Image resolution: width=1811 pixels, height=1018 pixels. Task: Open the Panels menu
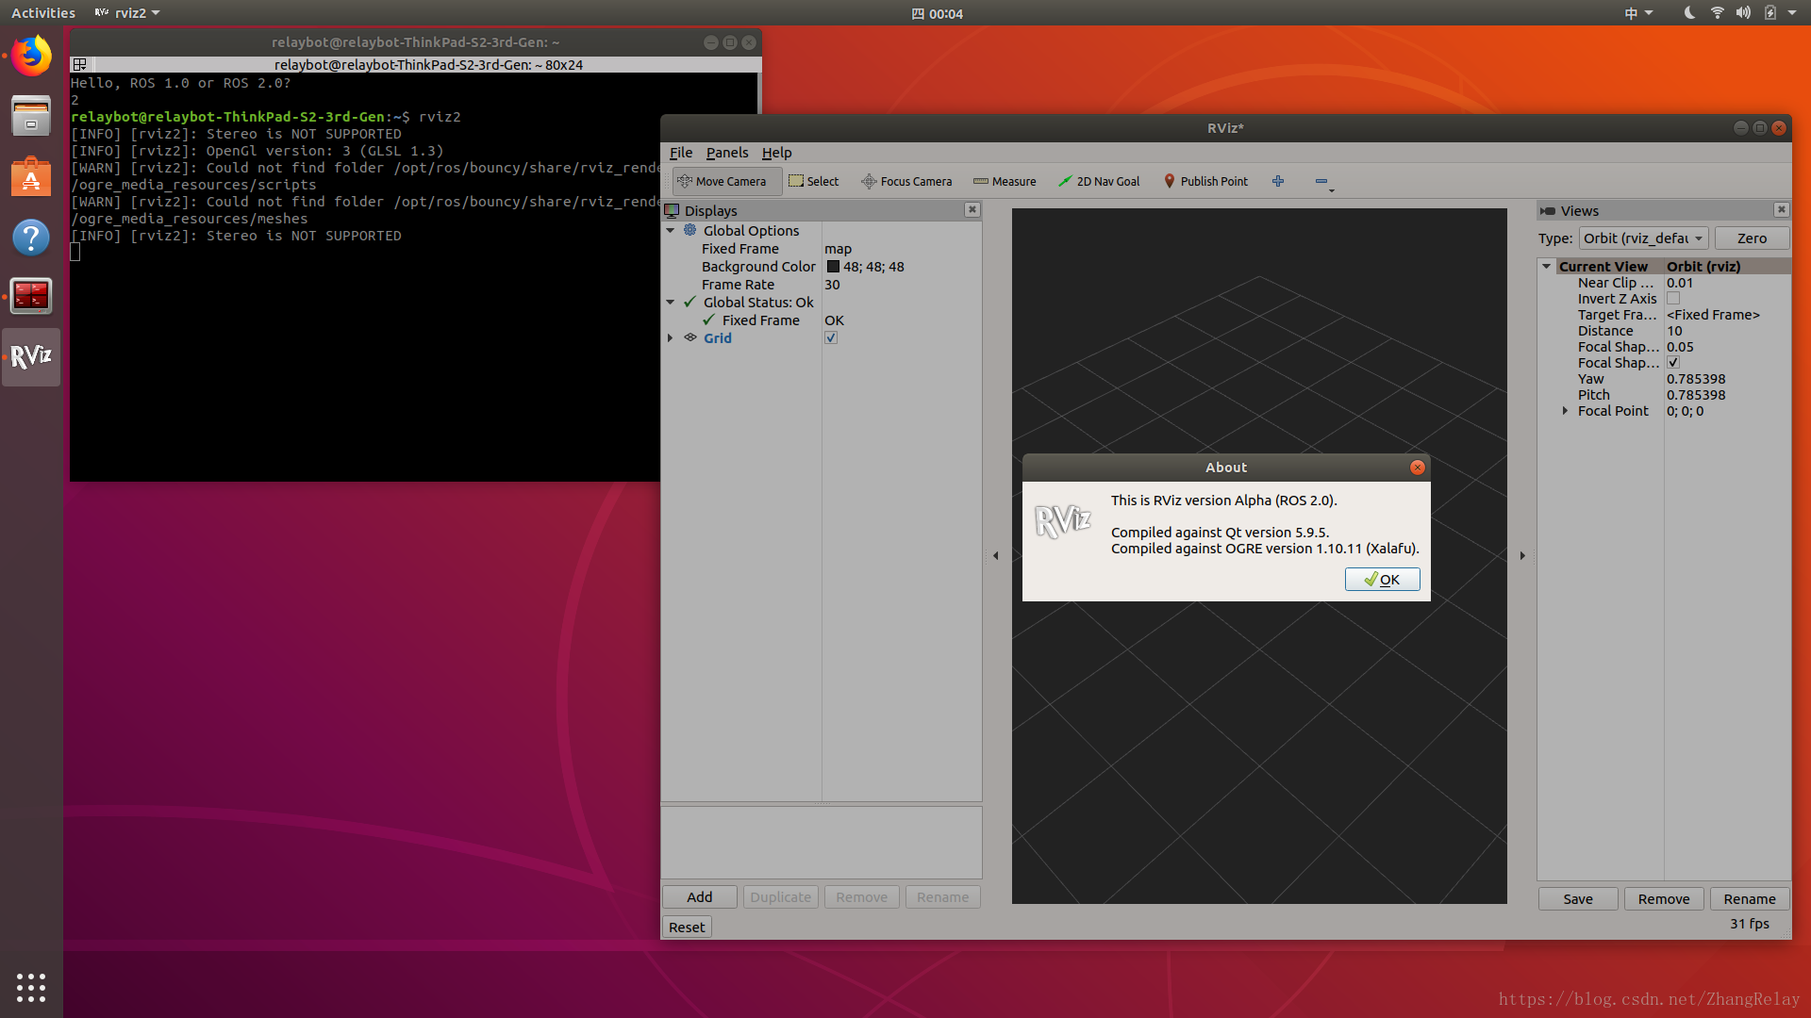[727, 153]
